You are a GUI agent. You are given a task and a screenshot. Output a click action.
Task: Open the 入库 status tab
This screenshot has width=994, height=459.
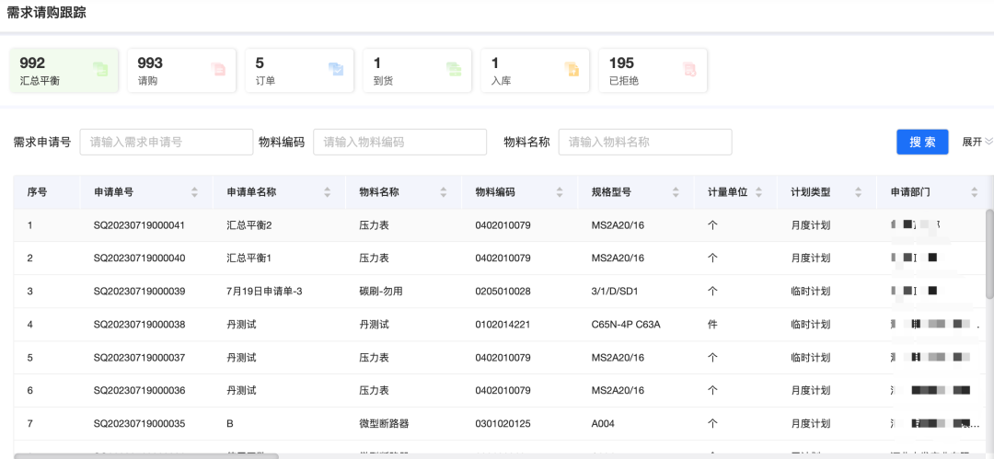[x=536, y=71]
